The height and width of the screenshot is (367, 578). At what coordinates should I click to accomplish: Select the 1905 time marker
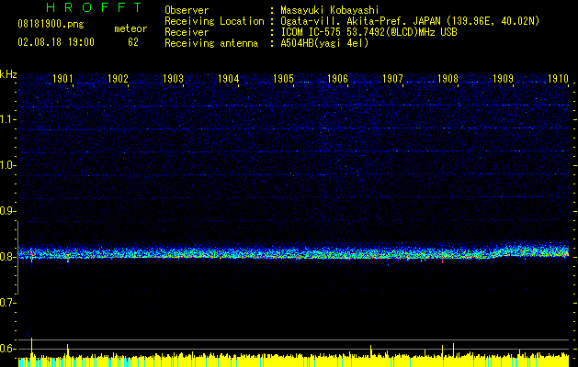(283, 79)
